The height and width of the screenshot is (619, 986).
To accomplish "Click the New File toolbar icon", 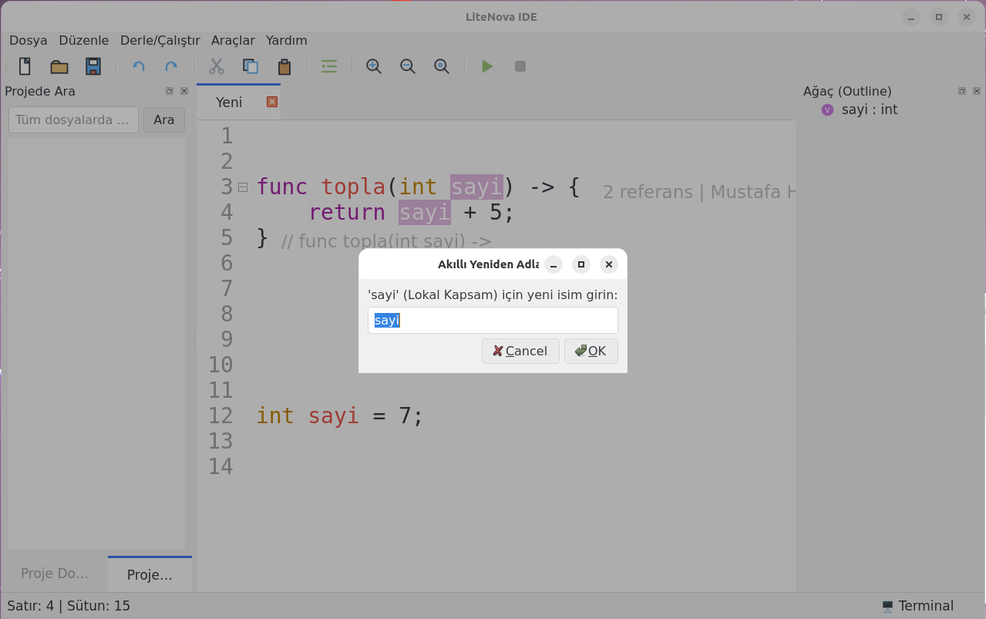I will pyautogui.click(x=25, y=66).
